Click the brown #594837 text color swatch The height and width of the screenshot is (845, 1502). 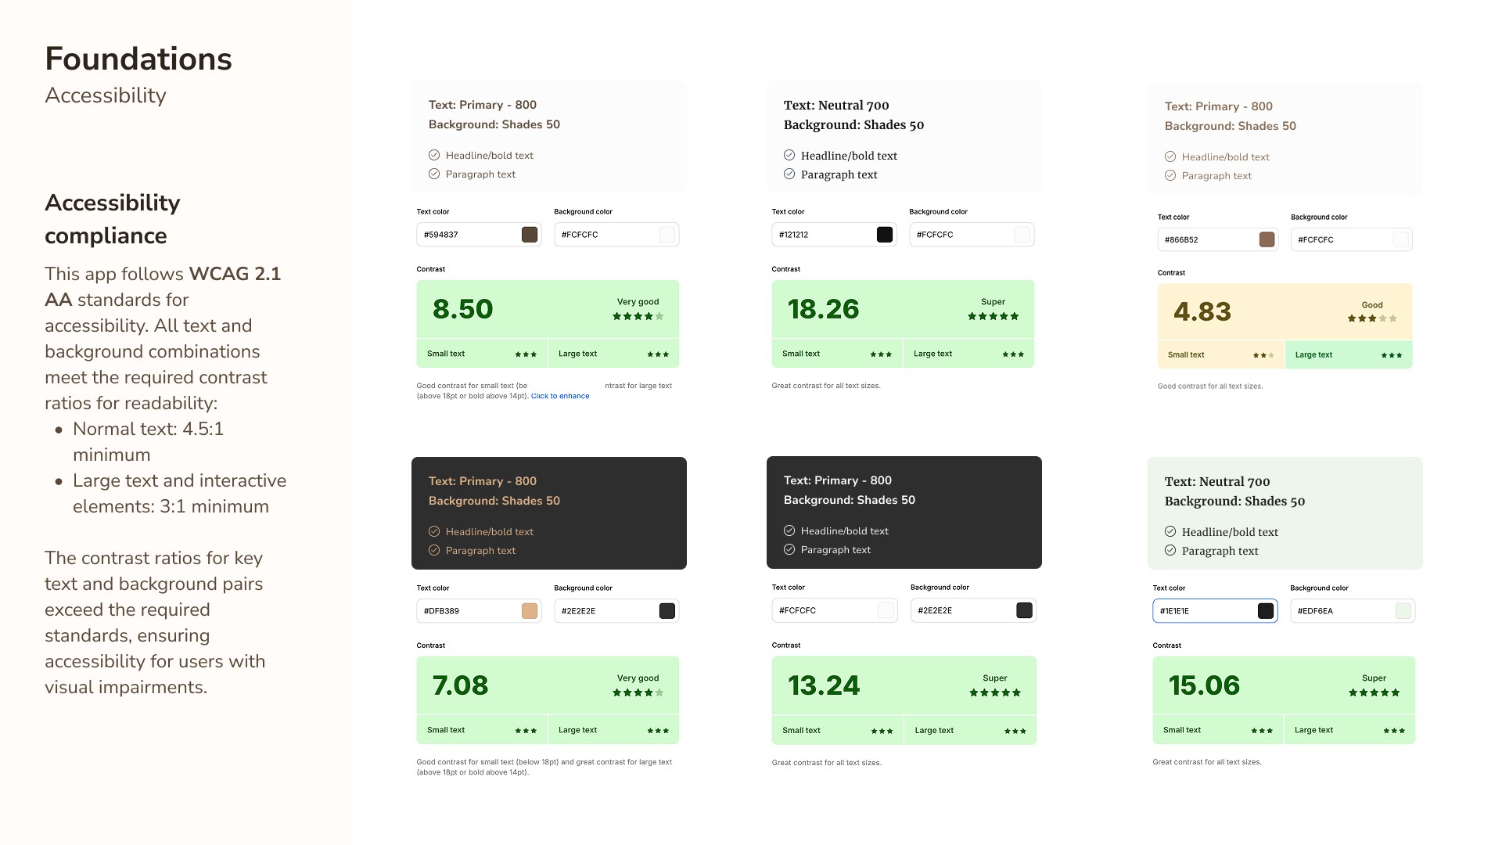pyautogui.click(x=530, y=235)
